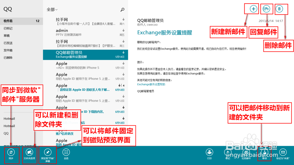Expand the Apple thread with 4 messages
294x165 pixels.
pos(121,85)
